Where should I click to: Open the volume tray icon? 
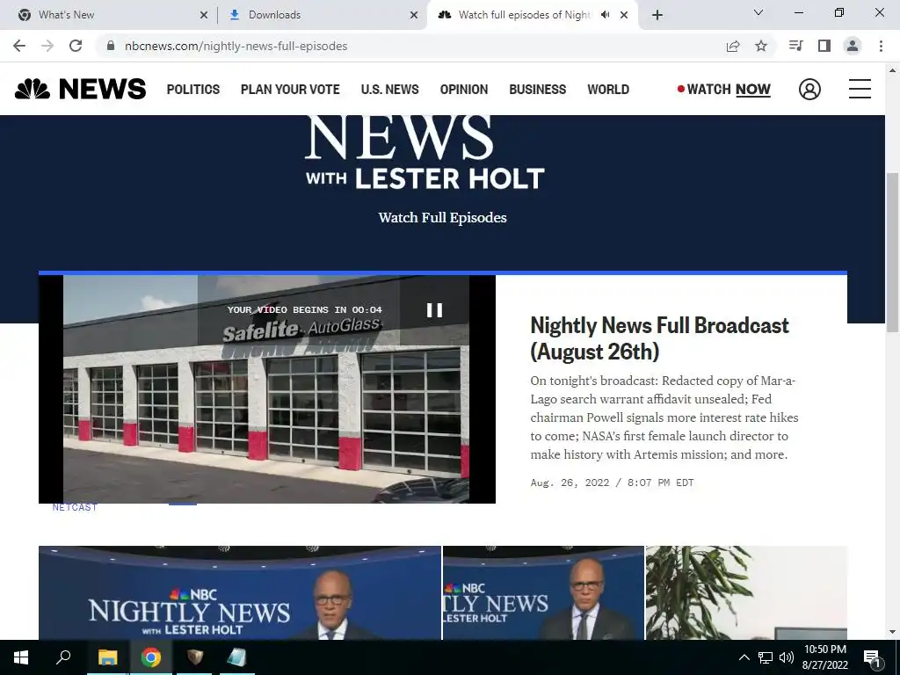coord(787,657)
